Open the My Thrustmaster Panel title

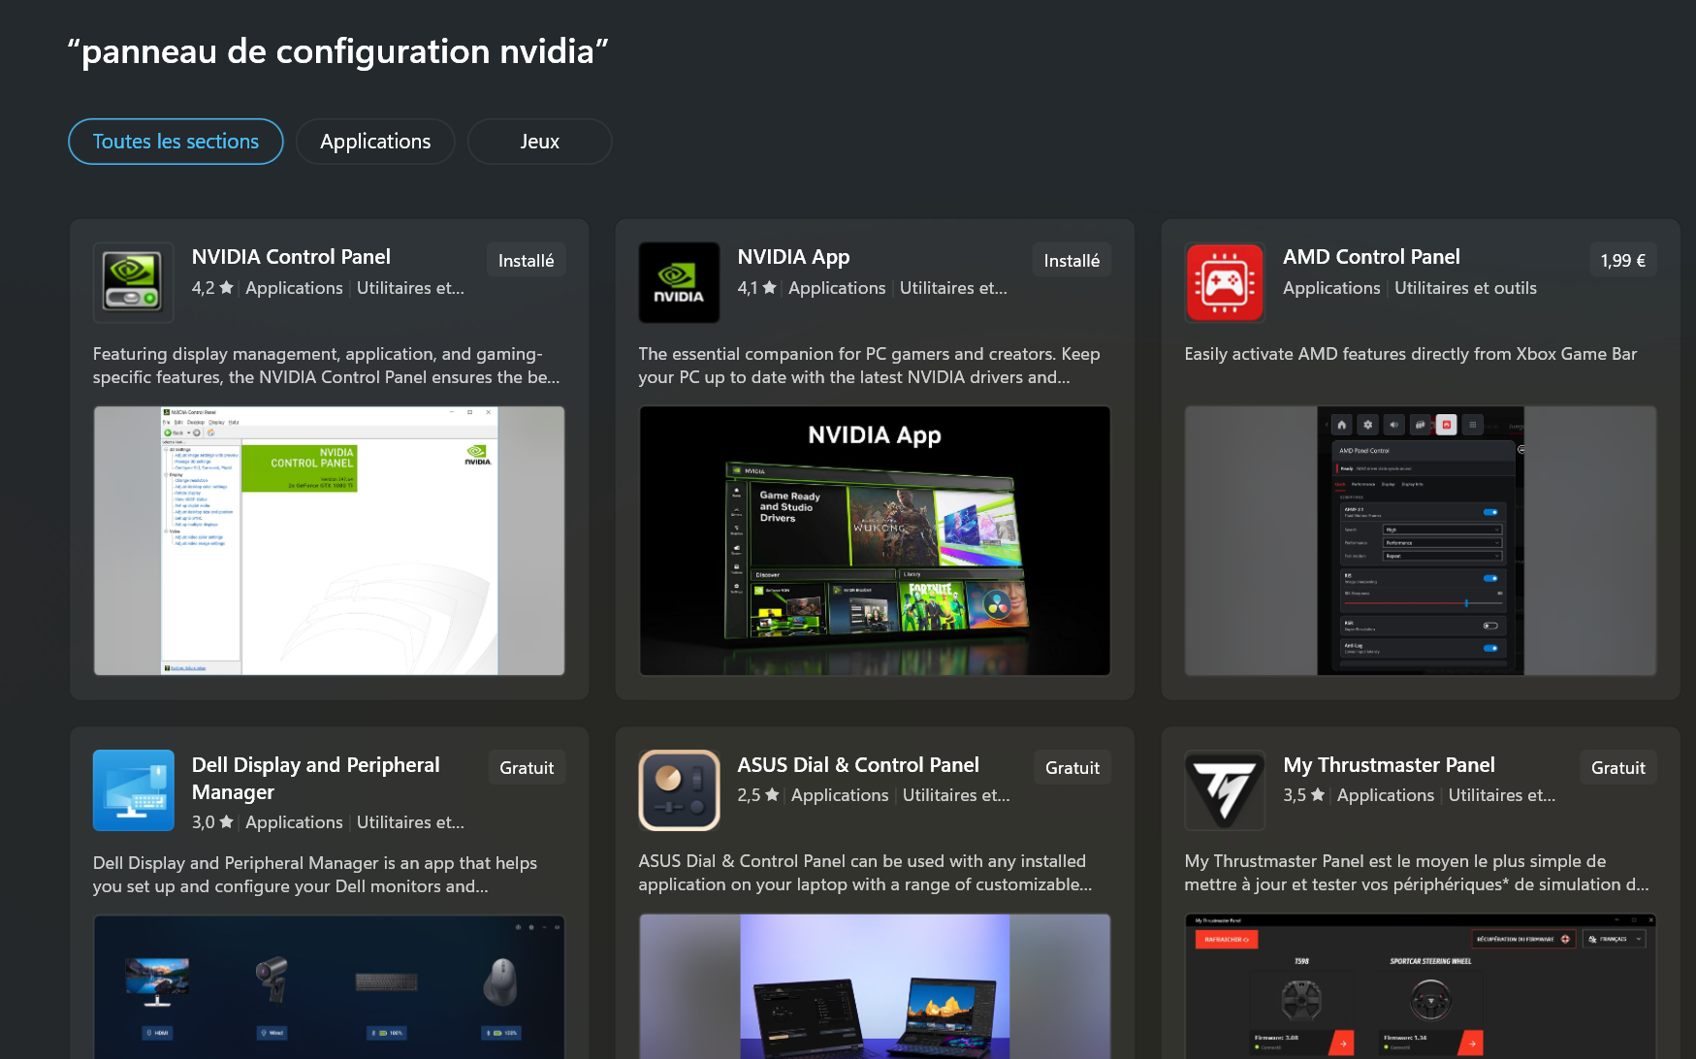click(x=1389, y=765)
